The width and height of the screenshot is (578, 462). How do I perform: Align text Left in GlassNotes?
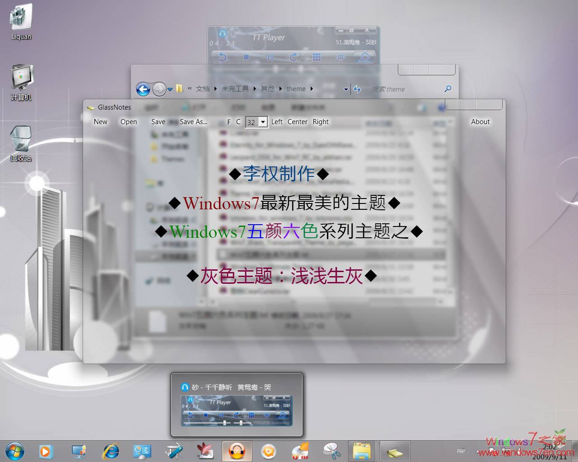(277, 122)
